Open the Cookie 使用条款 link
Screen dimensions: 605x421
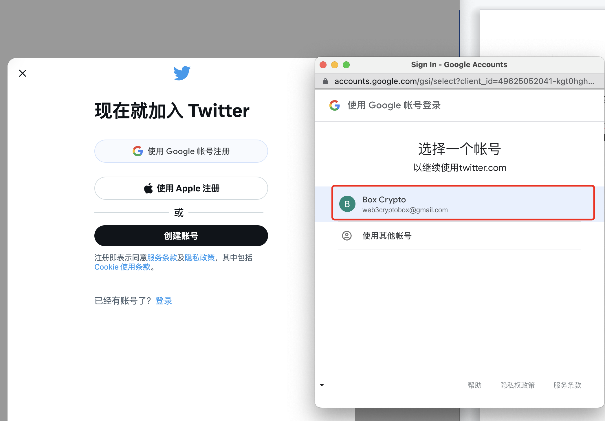(122, 267)
